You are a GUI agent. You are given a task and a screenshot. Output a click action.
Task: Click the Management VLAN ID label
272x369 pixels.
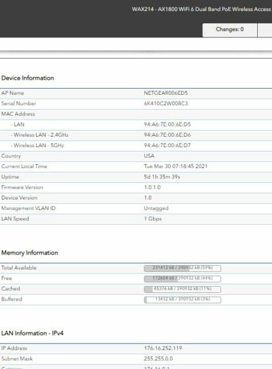28,208
